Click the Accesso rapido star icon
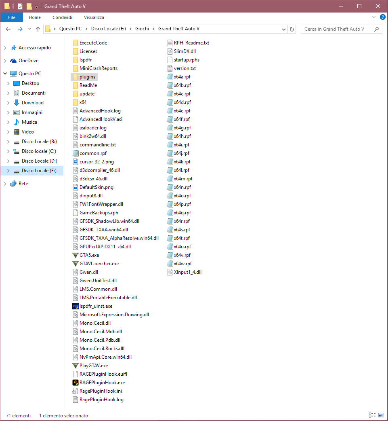 13,48
